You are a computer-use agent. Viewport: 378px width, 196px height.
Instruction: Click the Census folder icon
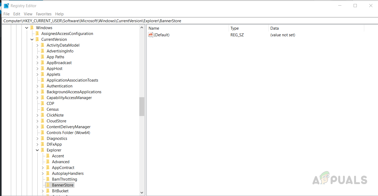pos(43,109)
